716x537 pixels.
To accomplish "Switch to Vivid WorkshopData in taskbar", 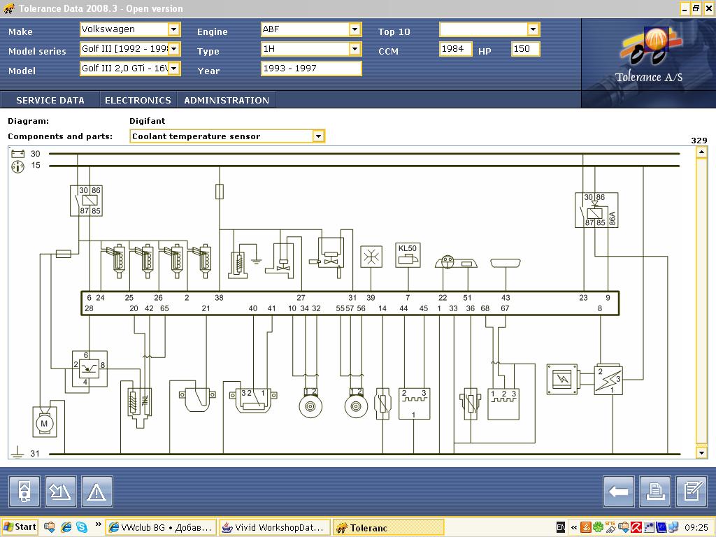I will coord(273,528).
